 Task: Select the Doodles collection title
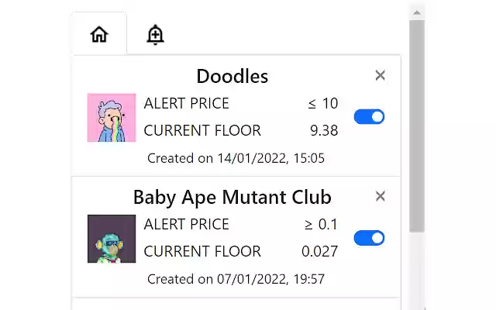click(x=232, y=76)
